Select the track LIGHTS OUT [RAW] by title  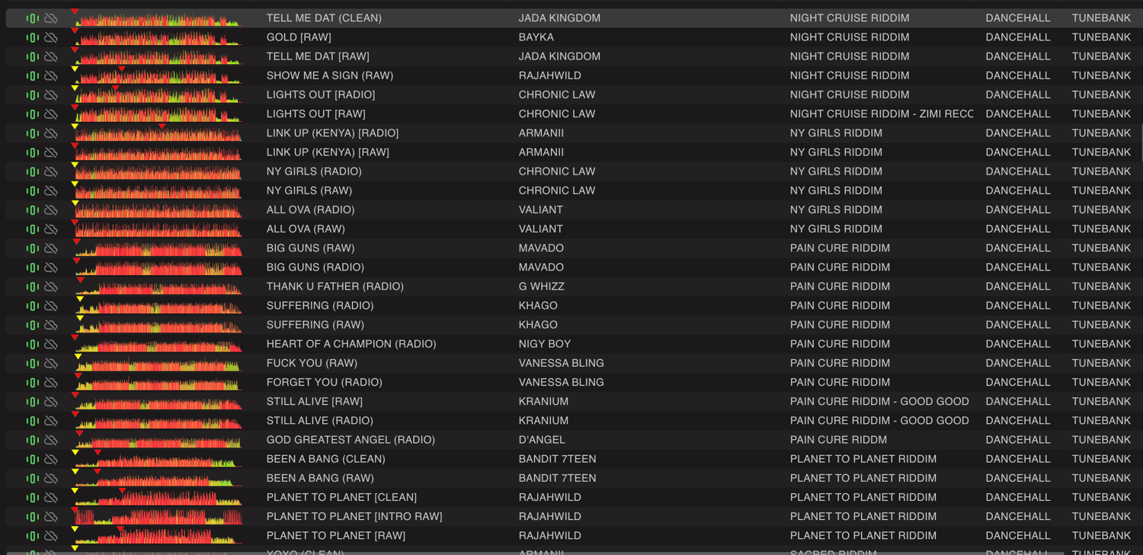click(315, 114)
